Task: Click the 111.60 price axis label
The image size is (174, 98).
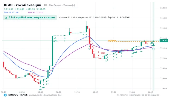Action: [163, 28]
